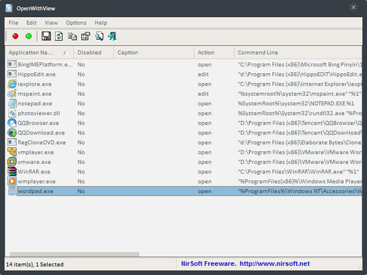Screen dimensions: 367x275
Task: Sort by the Caption column header
Action: (154, 53)
